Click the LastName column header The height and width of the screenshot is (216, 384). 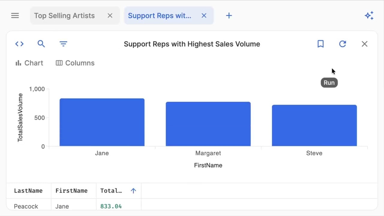[28, 191]
